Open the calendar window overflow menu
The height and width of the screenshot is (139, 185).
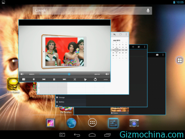coord(126,34)
